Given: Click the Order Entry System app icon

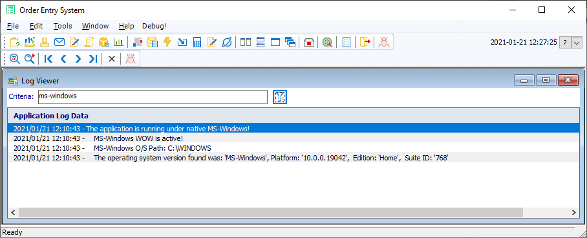Looking at the screenshot, I should [x=11, y=10].
